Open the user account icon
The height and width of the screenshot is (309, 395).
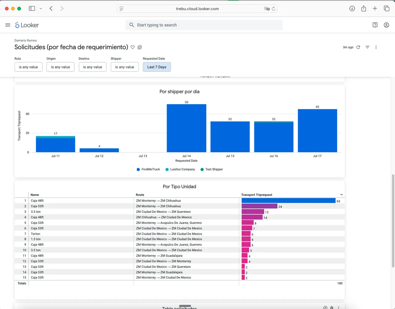point(386,25)
